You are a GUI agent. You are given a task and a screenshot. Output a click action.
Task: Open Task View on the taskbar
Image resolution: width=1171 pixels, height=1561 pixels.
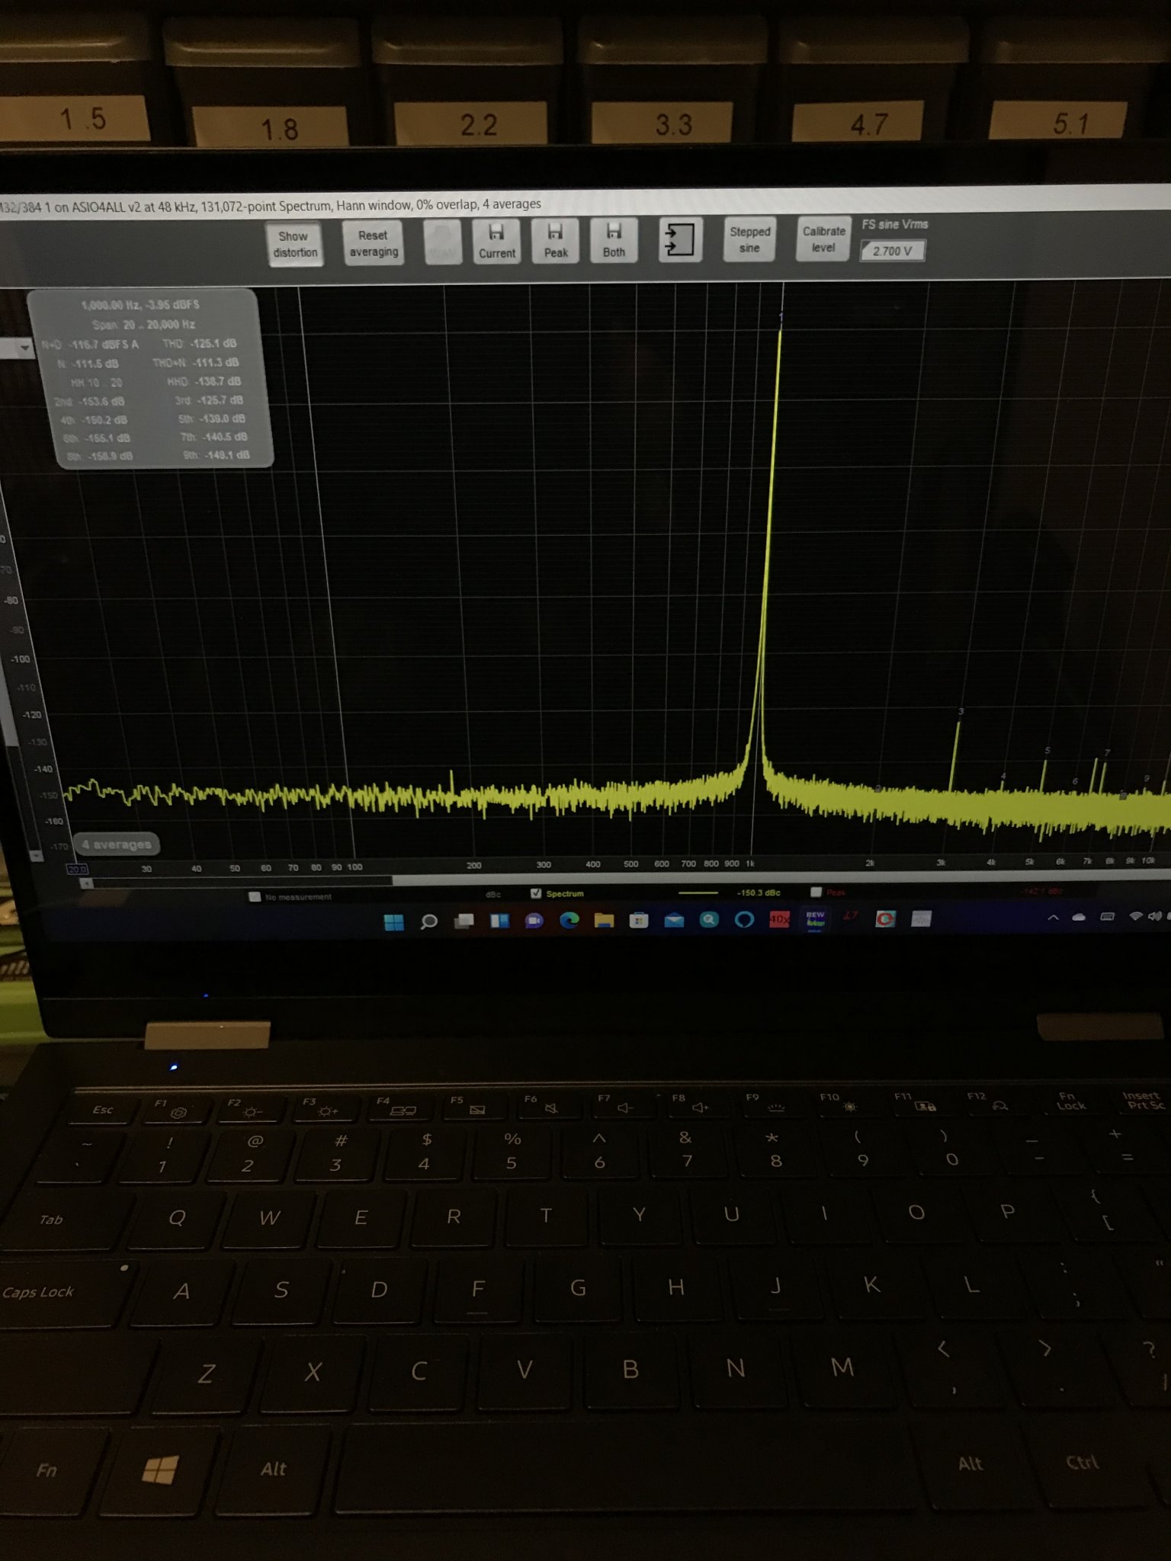(464, 922)
